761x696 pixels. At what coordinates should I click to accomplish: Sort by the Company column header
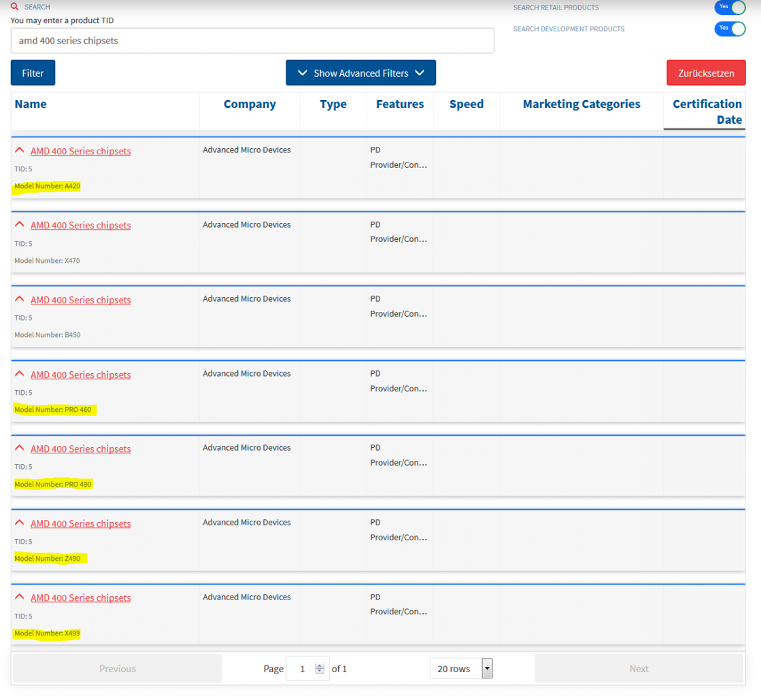250,104
